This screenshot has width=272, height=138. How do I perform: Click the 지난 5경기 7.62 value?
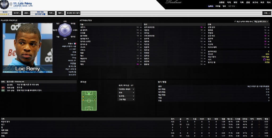[x=265, y=57]
